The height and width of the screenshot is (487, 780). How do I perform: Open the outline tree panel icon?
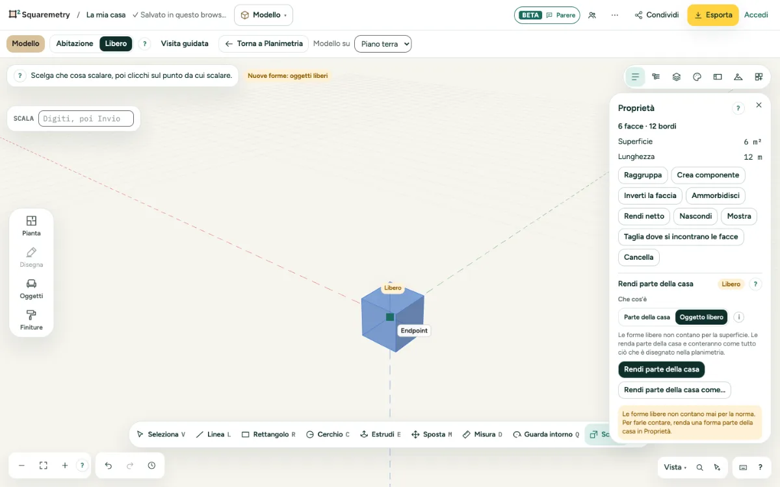(656, 77)
